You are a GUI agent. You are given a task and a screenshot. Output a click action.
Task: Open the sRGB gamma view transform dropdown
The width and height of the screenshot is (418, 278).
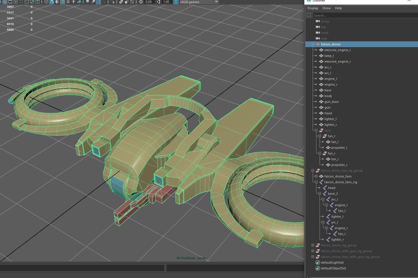[199, 2]
